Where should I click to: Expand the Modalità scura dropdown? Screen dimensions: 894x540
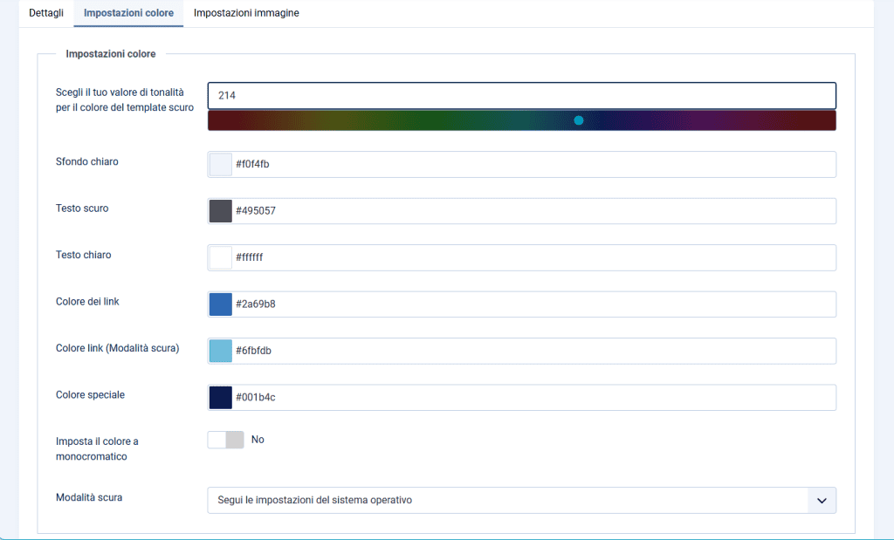[506, 501]
